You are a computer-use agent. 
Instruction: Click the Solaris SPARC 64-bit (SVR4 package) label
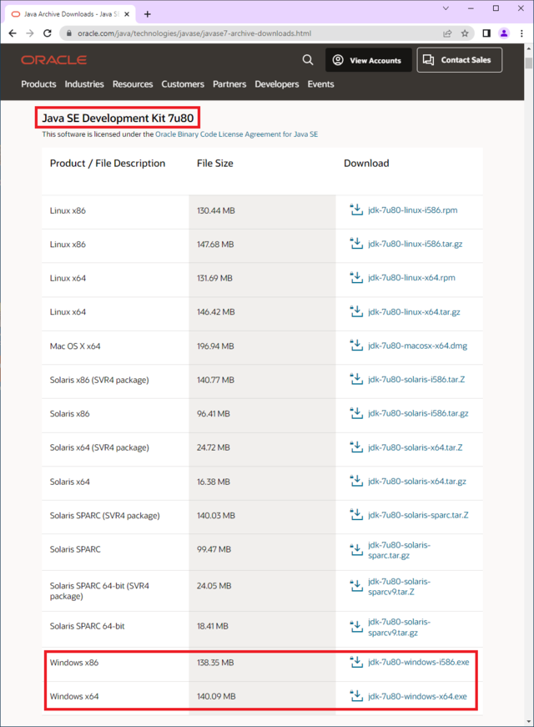click(99, 591)
